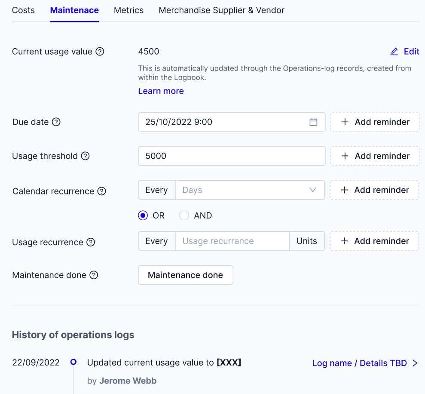Click help icon beside Maintenance done label

pyautogui.click(x=94, y=275)
